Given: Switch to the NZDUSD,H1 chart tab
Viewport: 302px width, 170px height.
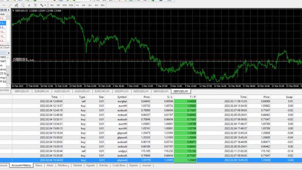Looking at the screenshot, I should 141,91.
